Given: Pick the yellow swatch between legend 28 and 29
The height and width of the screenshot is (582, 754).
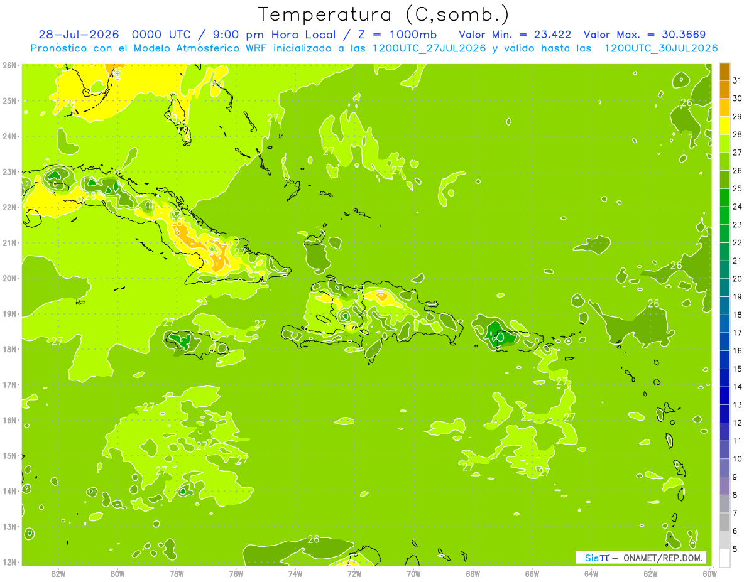Looking at the screenshot, I should tap(724, 126).
